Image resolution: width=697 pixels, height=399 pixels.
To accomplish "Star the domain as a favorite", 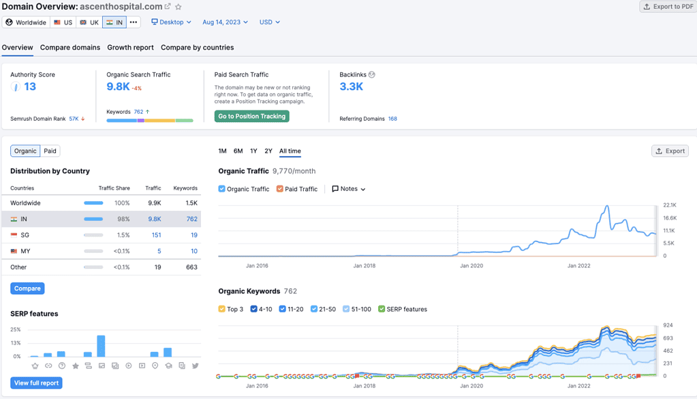I will 179,7.
